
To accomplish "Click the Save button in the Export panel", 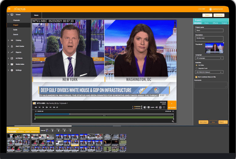I will pyautogui.click(x=213, y=122).
